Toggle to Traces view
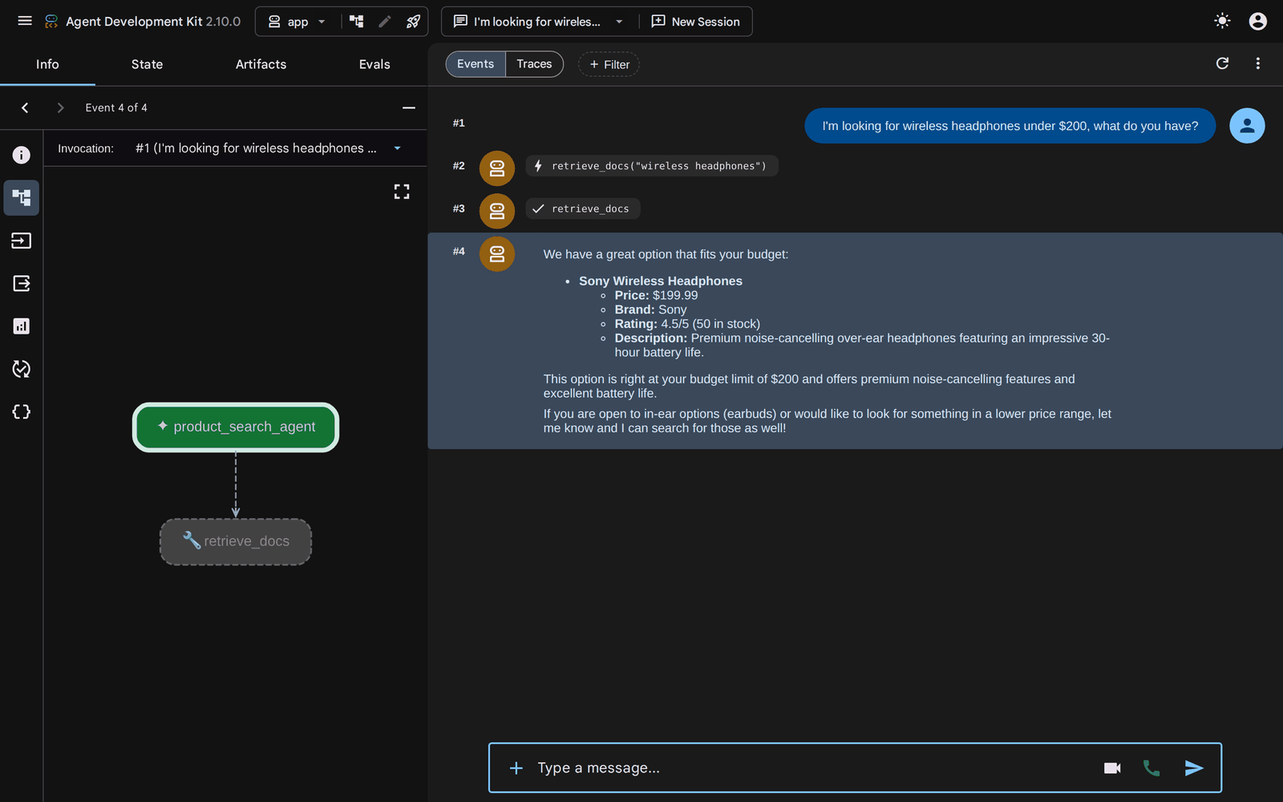The image size is (1283, 802). (x=534, y=64)
